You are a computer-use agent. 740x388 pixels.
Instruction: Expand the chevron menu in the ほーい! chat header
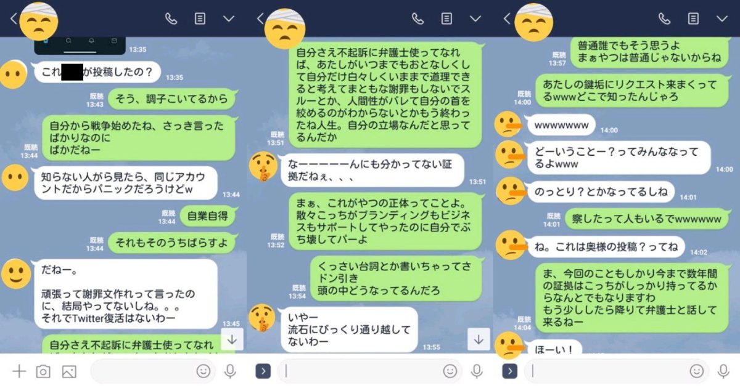(722, 18)
